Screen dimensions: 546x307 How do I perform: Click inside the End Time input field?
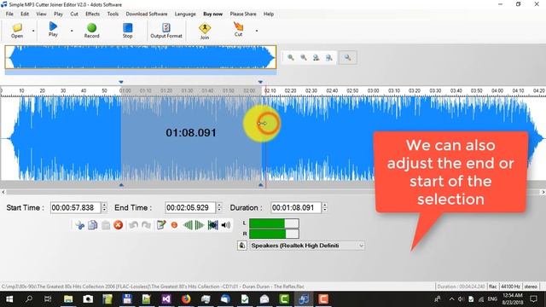[x=190, y=208]
